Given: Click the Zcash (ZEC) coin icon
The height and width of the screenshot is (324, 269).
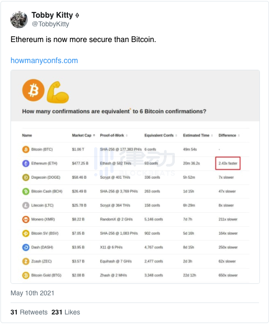Looking at the screenshot, I should coord(26,261).
